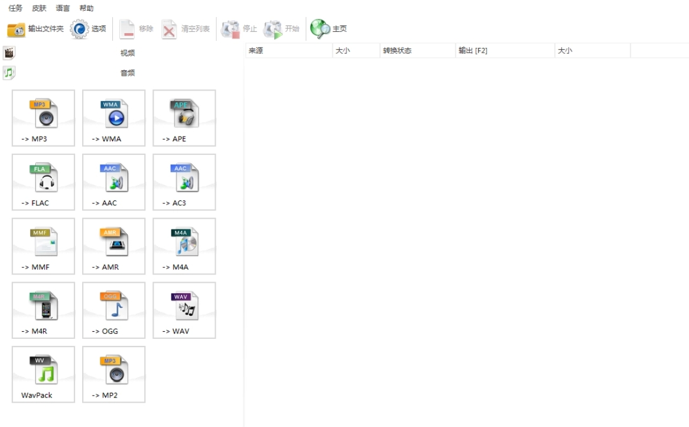Click the 来源 source column header

[256, 51]
